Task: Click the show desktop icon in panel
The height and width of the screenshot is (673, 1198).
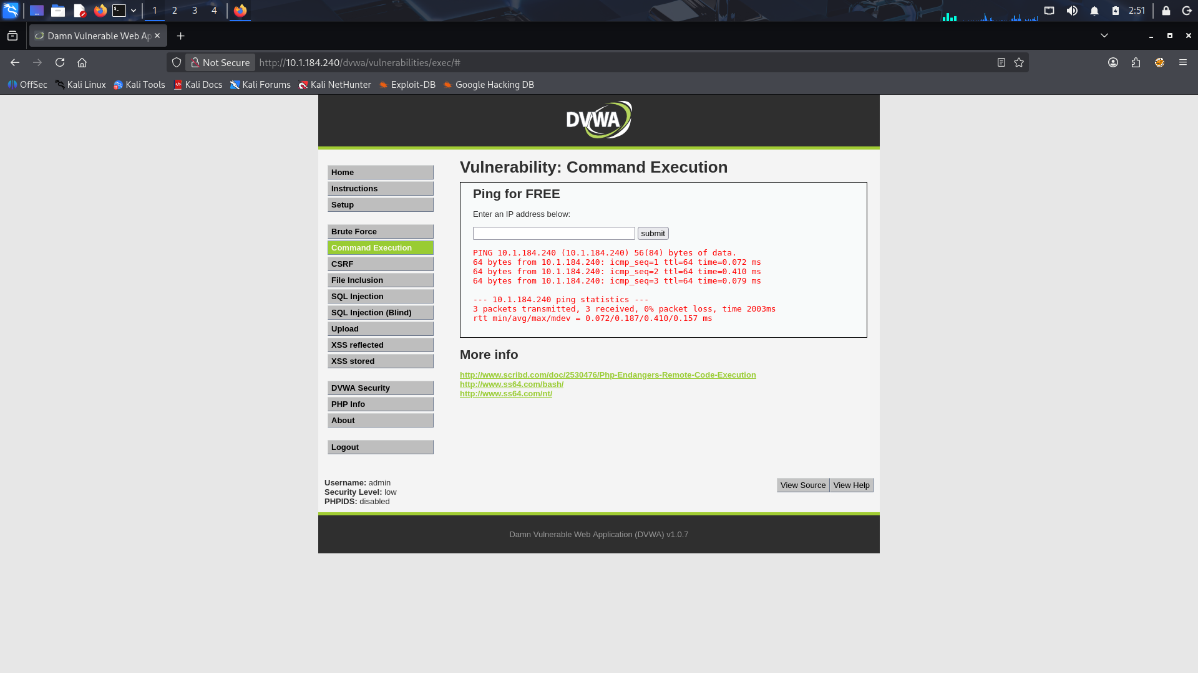Action: [37, 11]
